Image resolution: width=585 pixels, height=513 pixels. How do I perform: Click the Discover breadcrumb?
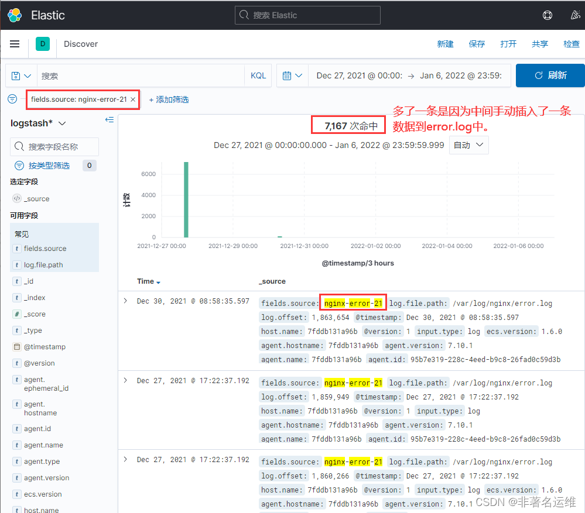coord(81,44)
